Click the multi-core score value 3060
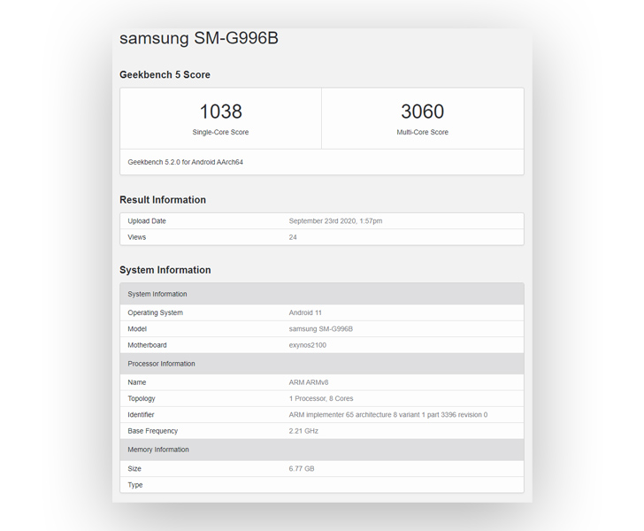 tap(422, 112)
